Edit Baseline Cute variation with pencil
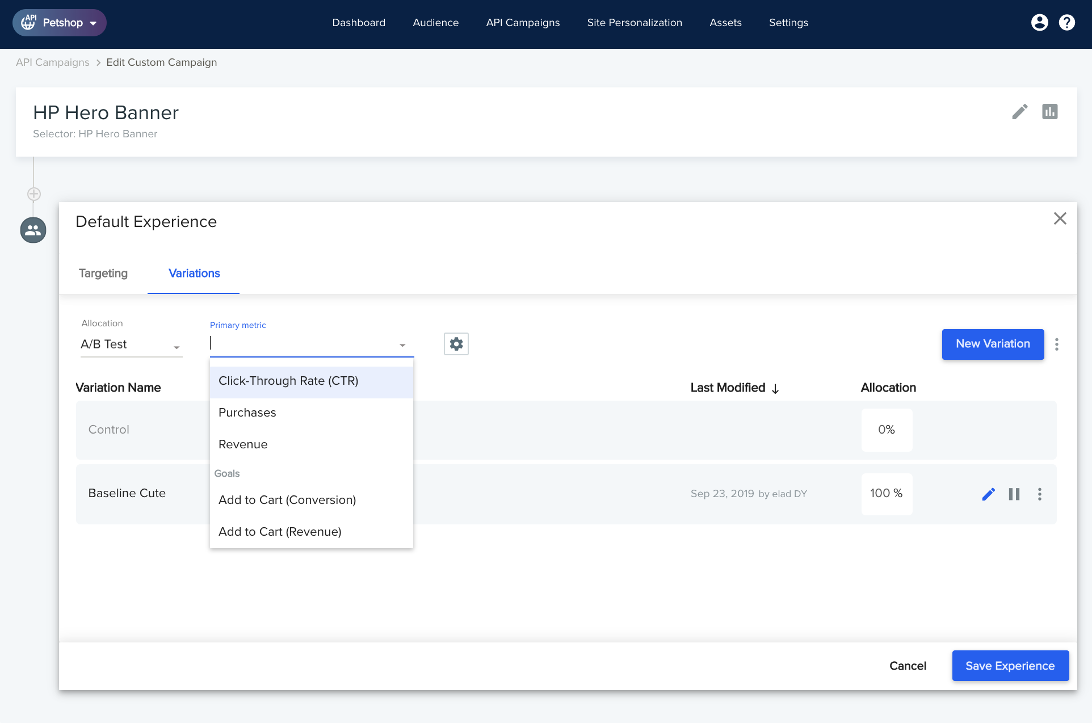 click(988, 494)
